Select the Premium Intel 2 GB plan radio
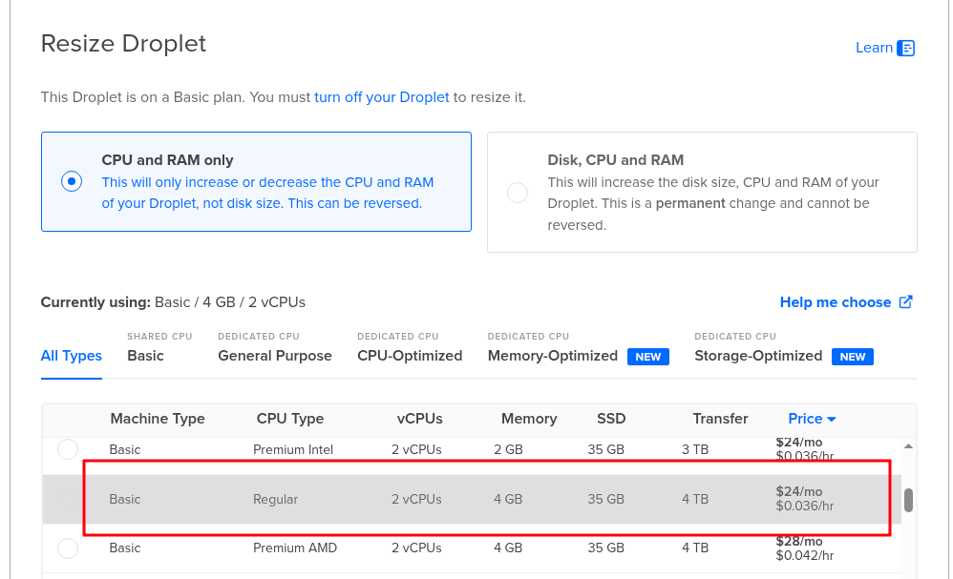The height and width of the screenshot is (579, 953). [x=68, y=449]
